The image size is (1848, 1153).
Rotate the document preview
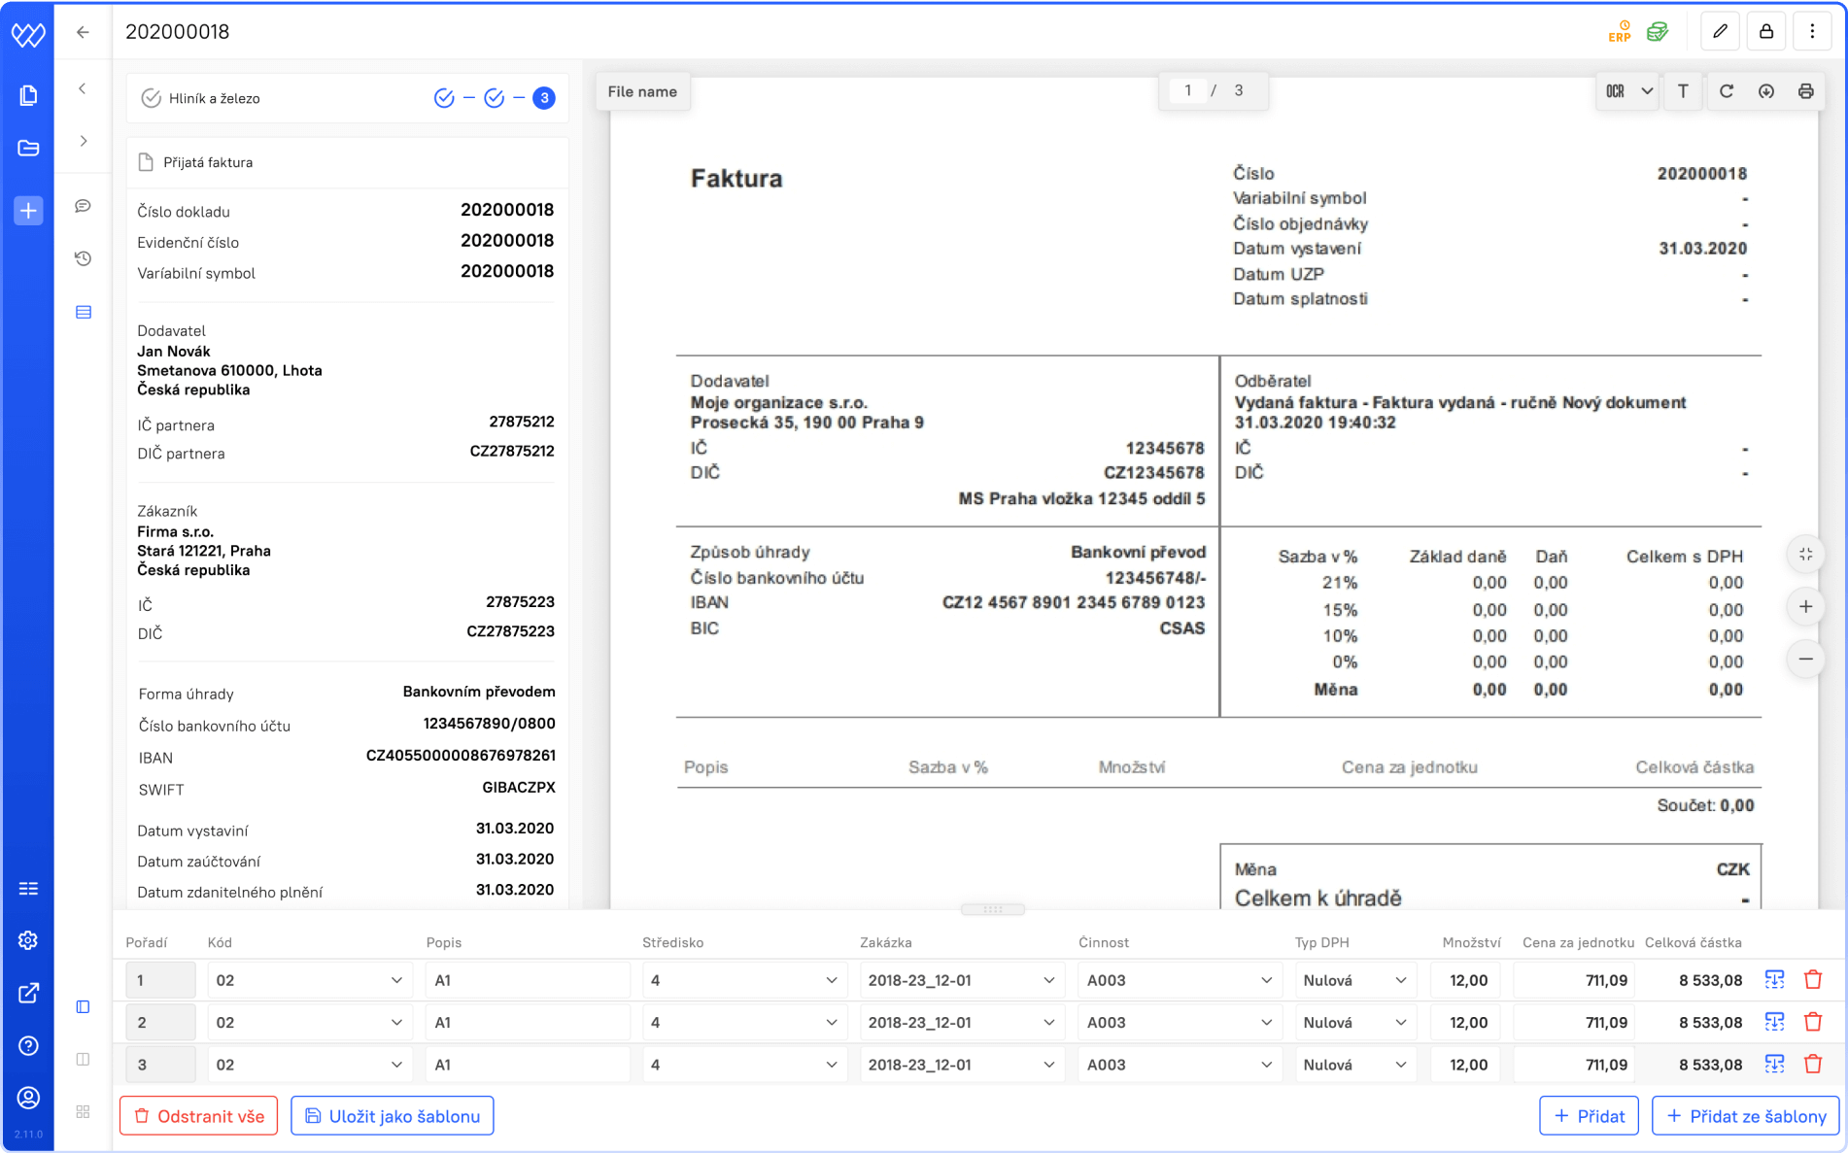(x=1727, y=91)
